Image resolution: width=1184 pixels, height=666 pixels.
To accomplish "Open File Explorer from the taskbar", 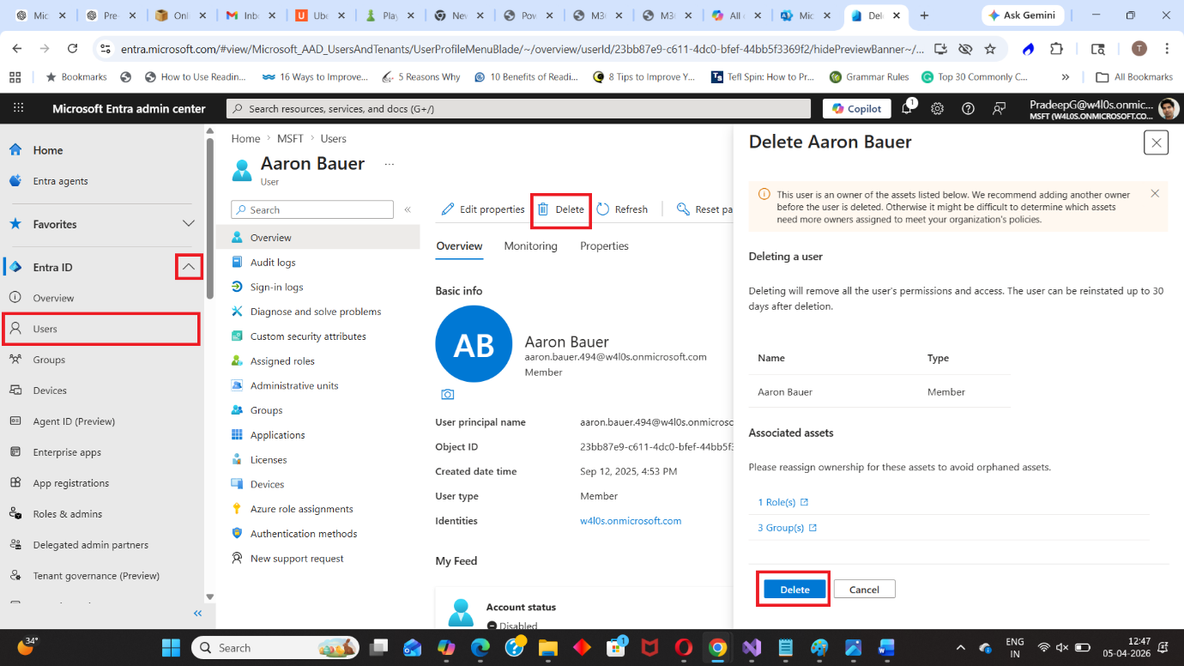I will coord(548,648).
